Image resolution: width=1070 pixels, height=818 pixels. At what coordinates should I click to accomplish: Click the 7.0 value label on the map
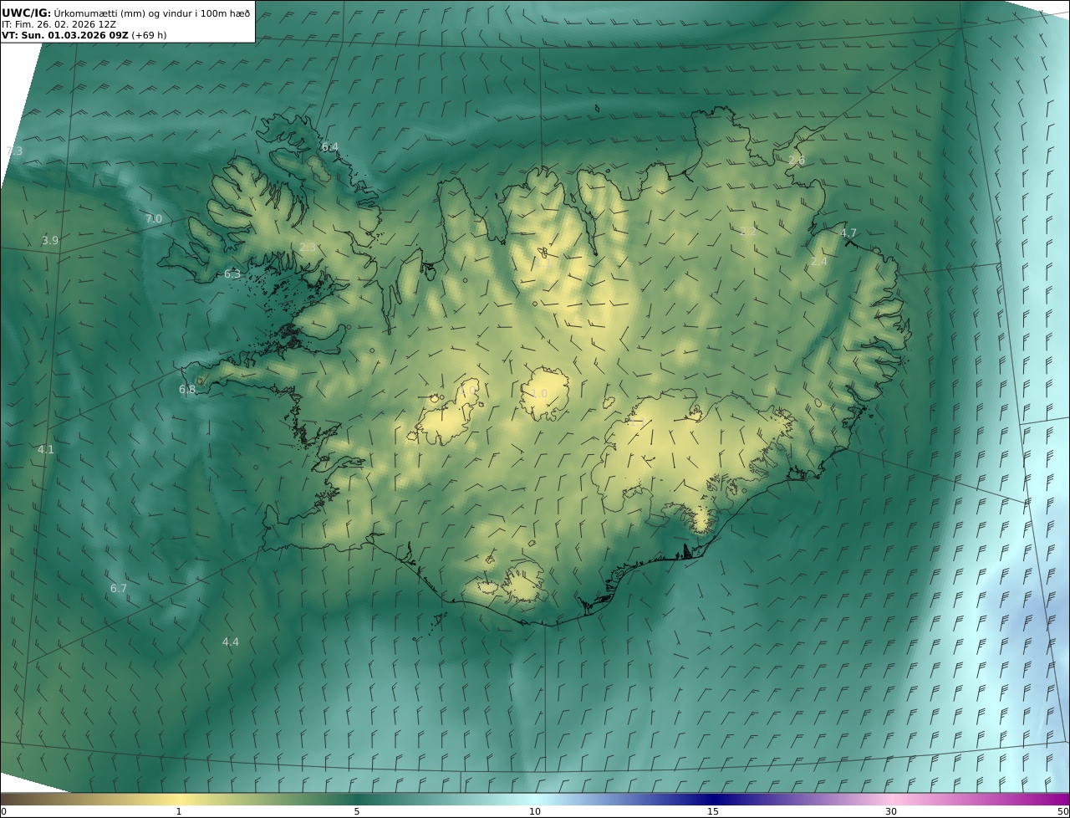pyautogui.click(x=154, y=219)
